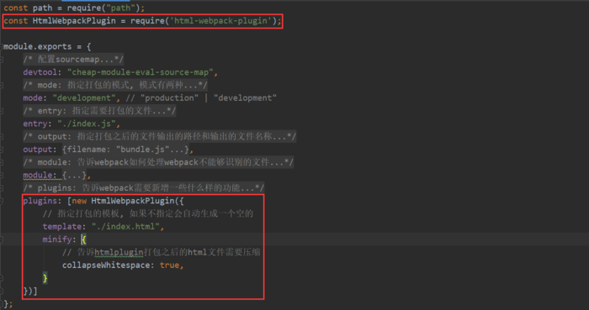Screen dimensions: 589x310
Task: Expand the folded plugins: 告诉webpack需要新增 comment
Action: tap(144, 188)
